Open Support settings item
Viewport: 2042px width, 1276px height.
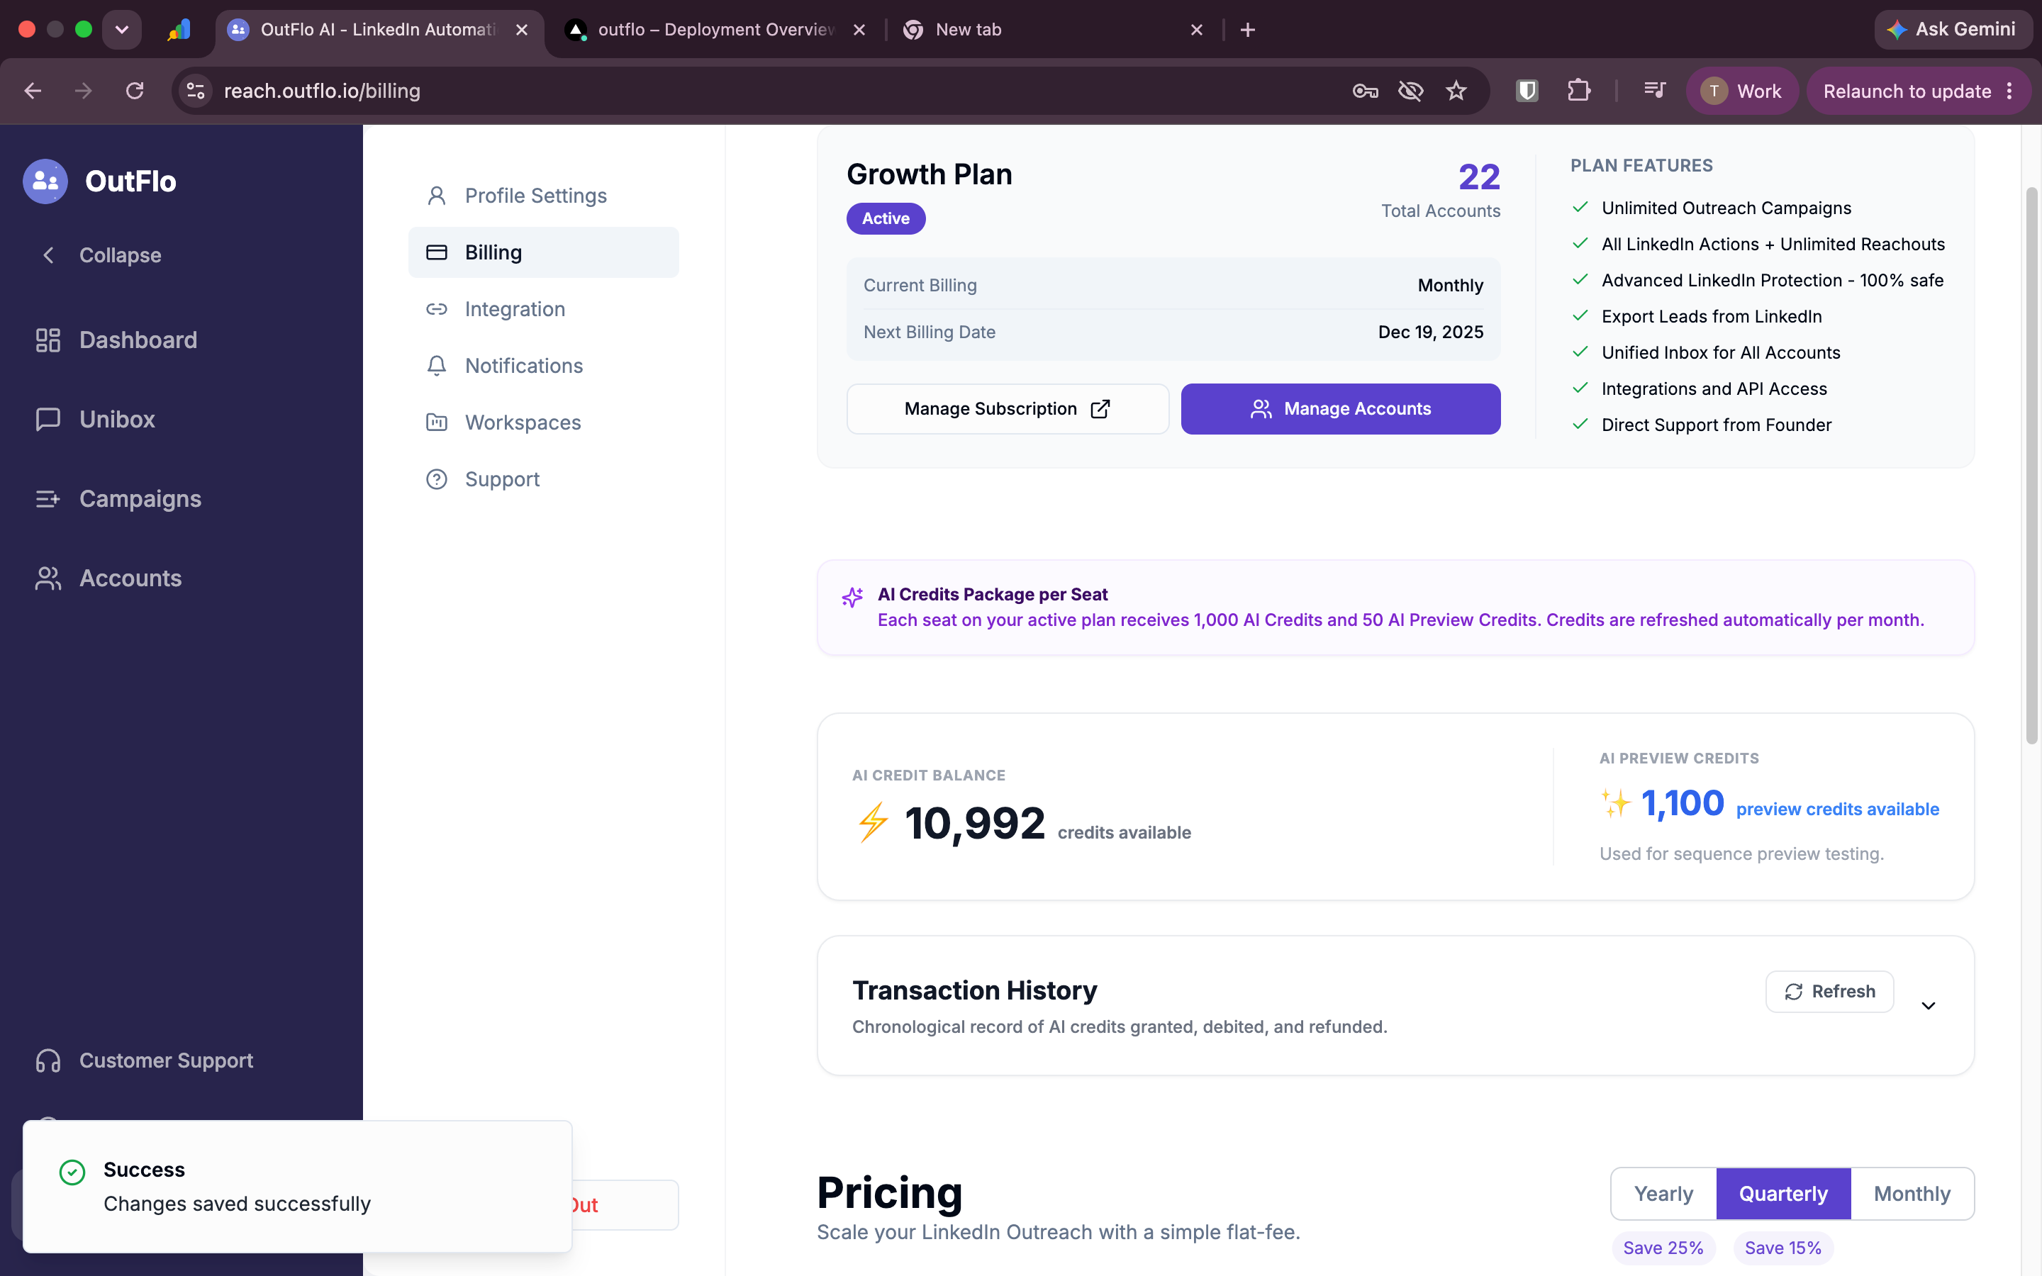pos(543,478)
